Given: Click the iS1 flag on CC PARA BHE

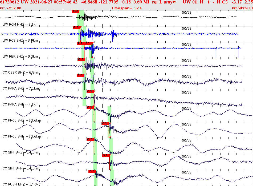Looking at the screenshot, I should coord(91,91).
